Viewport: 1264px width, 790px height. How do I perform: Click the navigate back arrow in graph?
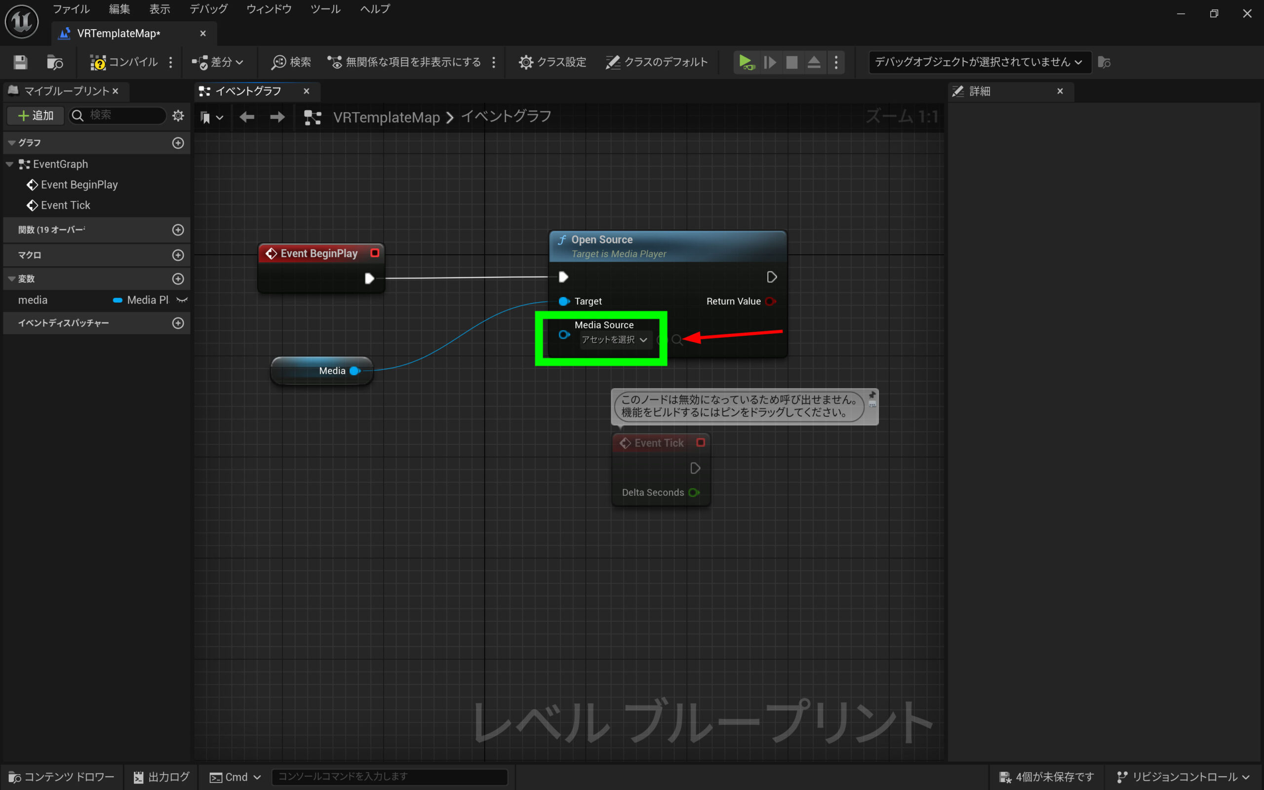pyautogui.click(x=246, y=117)
